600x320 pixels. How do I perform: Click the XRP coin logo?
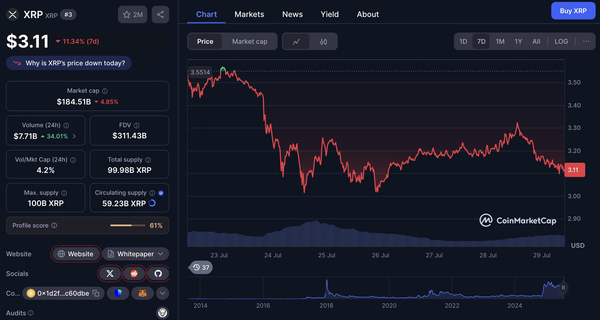click(x=13, y=14)
